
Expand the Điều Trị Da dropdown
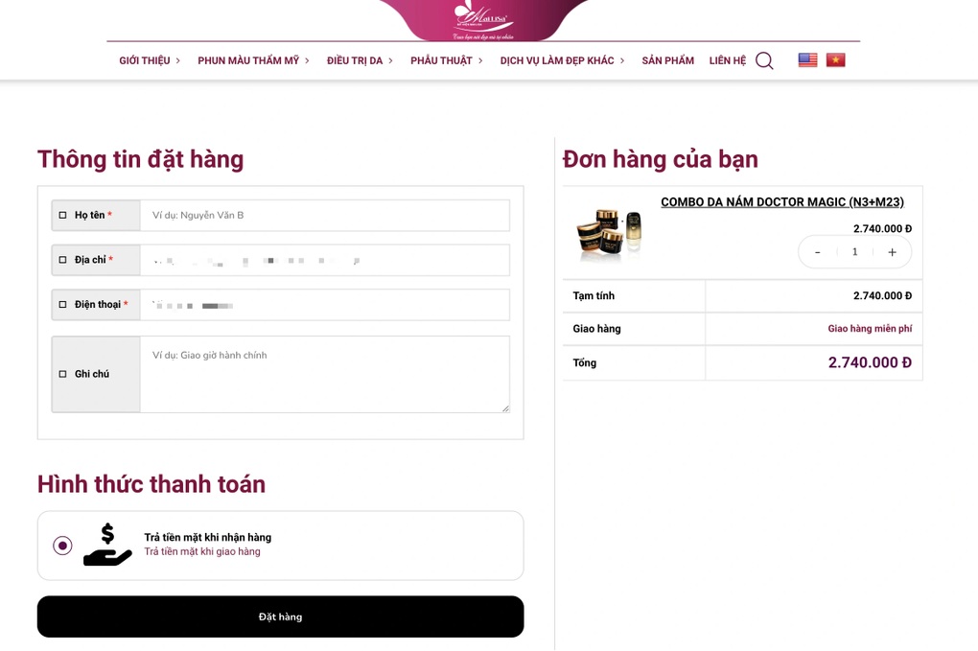click(x=355, y=59)
